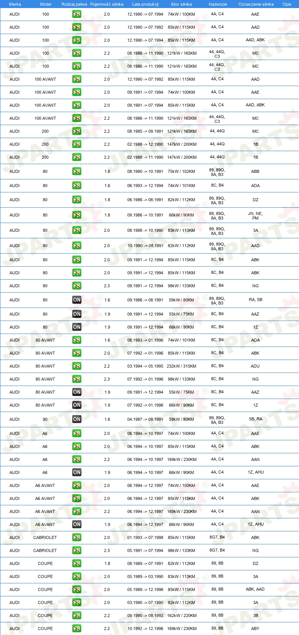Image resolution: width=299 pixels, height=635 pixels.
Task: Select the fuel icon in Audi 80 DZ row
Action: pyautogui.click(x=77, y=200)
